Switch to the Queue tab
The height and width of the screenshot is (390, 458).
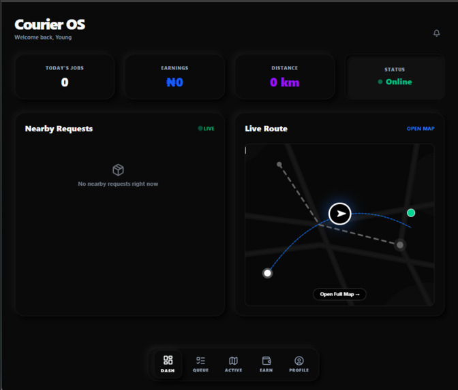coord(200,363)
